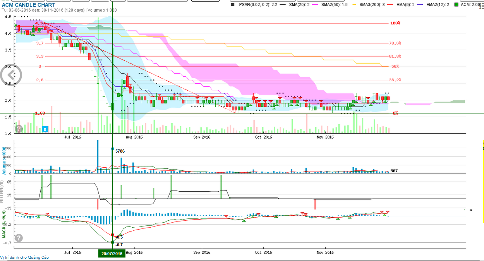Screen dimensions: 484x261
Task: Click the 2.6 Fibonacci price label
Action: pyautogui.click(x=40, y=80)
